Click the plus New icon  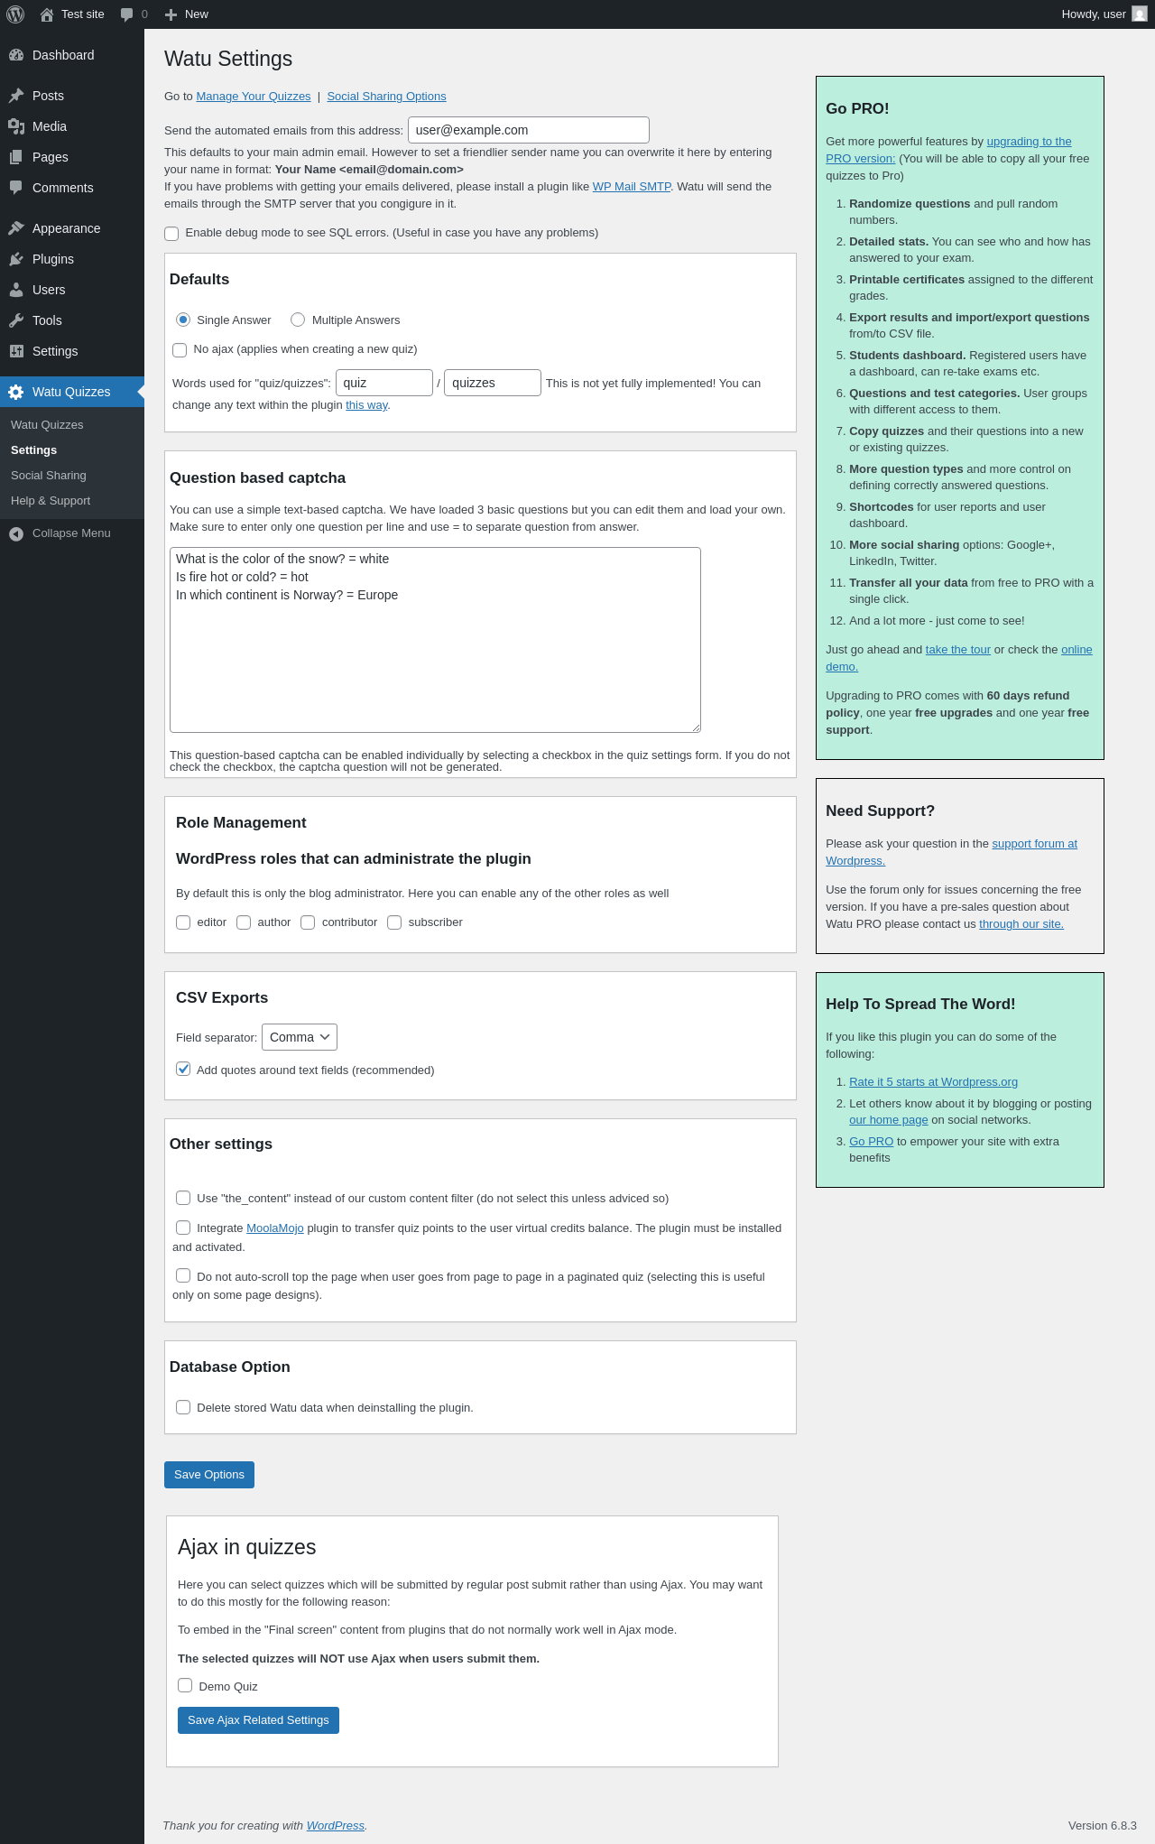point(171,14)
